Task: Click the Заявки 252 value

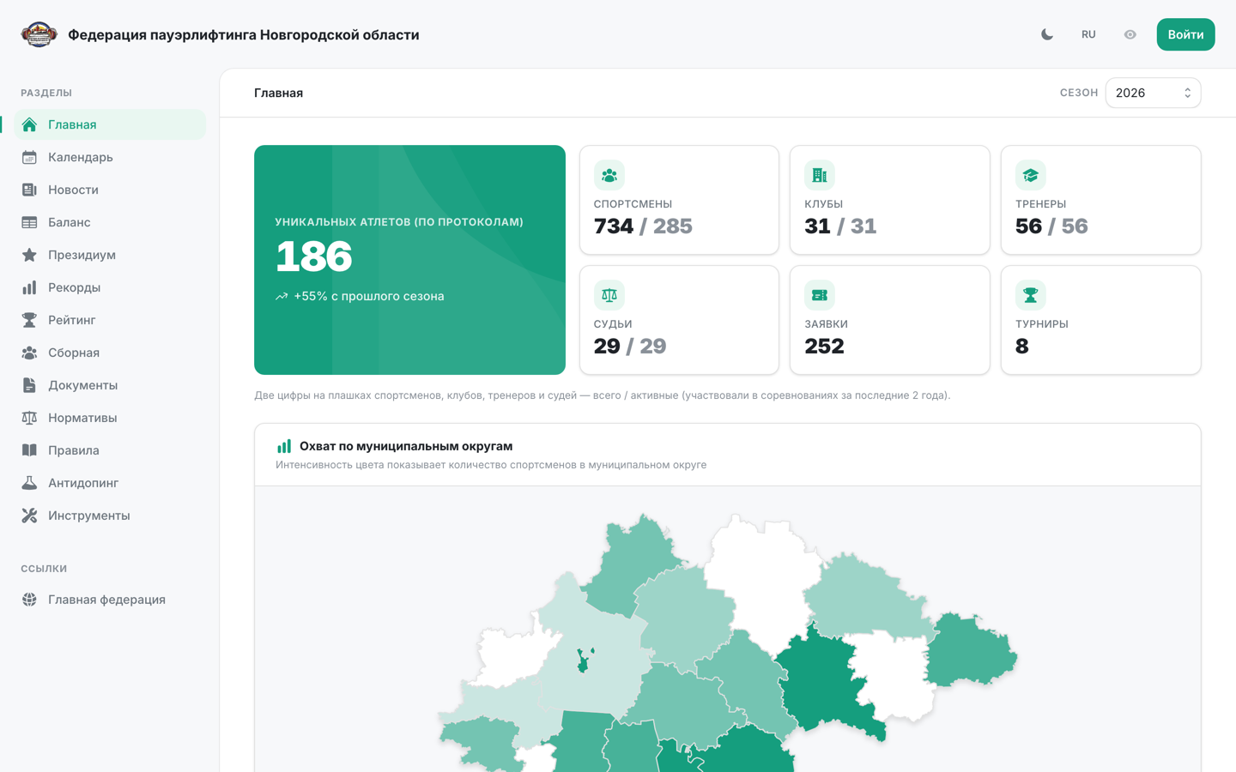Action: (x=824, y=347)
